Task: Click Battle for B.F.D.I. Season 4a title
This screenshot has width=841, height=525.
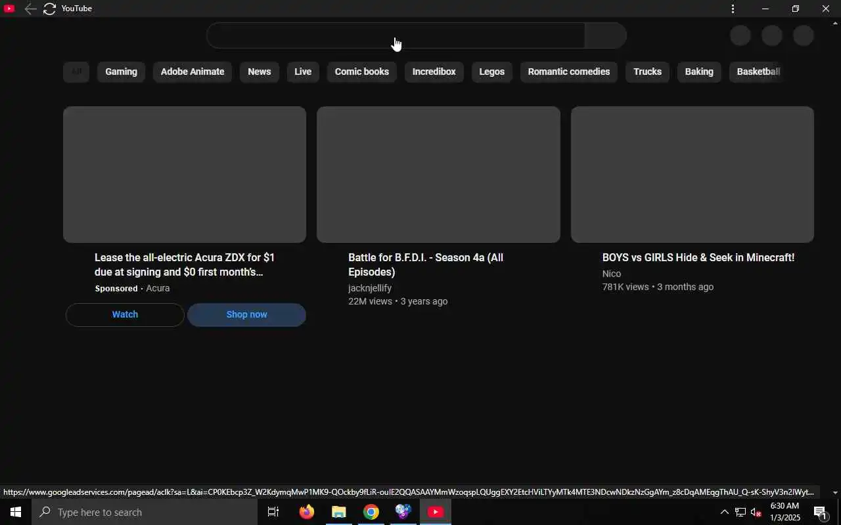Action: point(426,264)
